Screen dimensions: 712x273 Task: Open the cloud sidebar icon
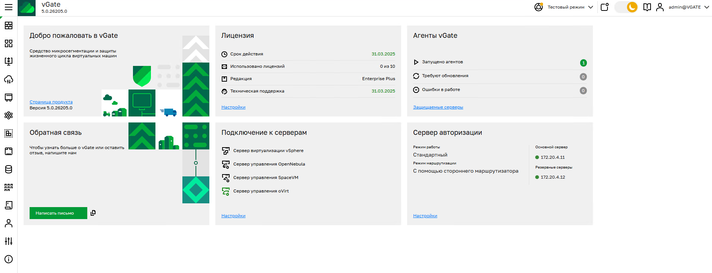9,79
